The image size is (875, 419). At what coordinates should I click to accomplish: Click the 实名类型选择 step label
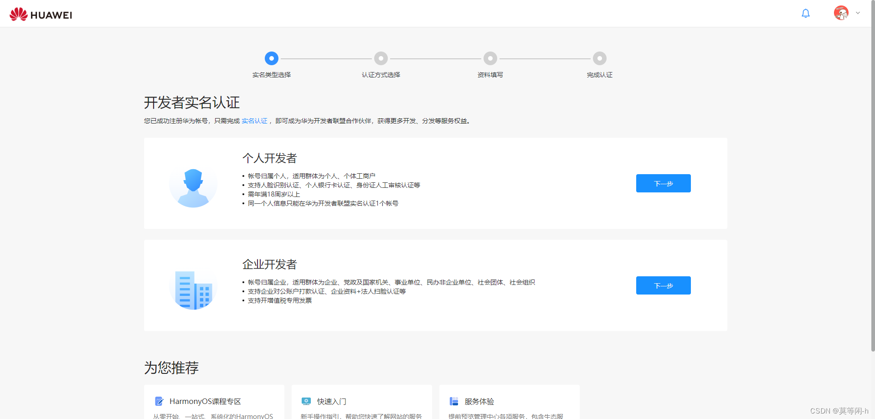click(x=272, y=75)
